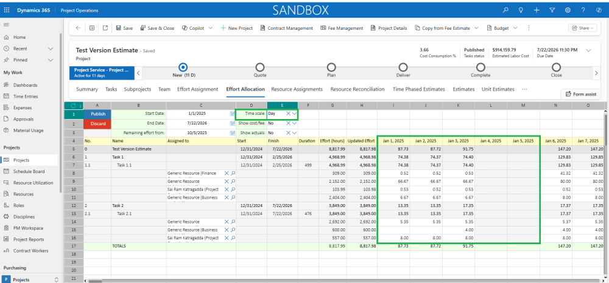Go back using the left arrow icon
The height and width of the screenshot is (283, 609).
click(x=78, y=28)
